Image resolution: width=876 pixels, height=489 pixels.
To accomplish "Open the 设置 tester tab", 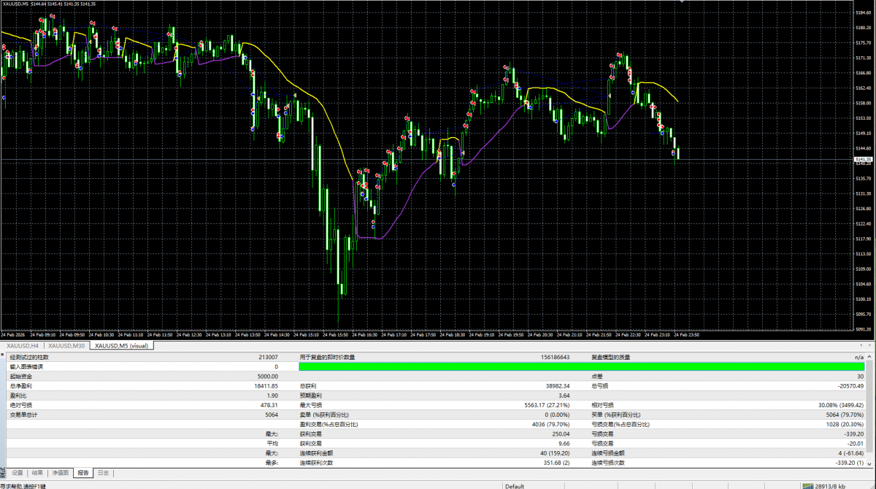I will [18, 473].
